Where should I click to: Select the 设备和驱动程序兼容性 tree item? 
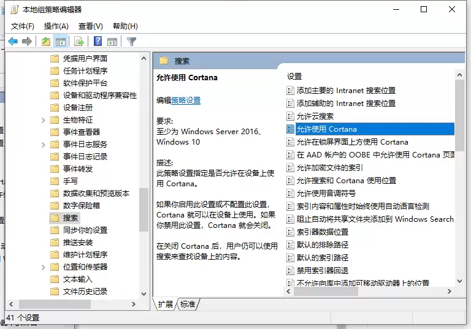click(x=100, y=95)
